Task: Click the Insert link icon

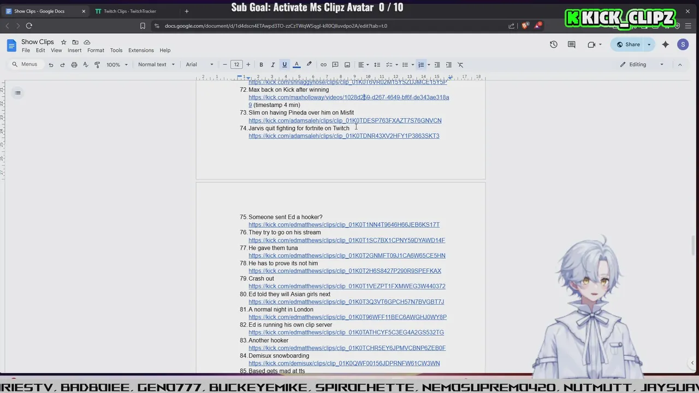Action: click(323, 64)
